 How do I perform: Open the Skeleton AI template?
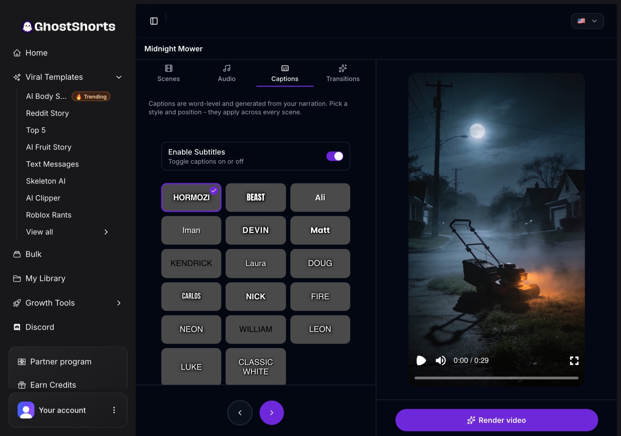pyautogui.click(x=46, y=181)
